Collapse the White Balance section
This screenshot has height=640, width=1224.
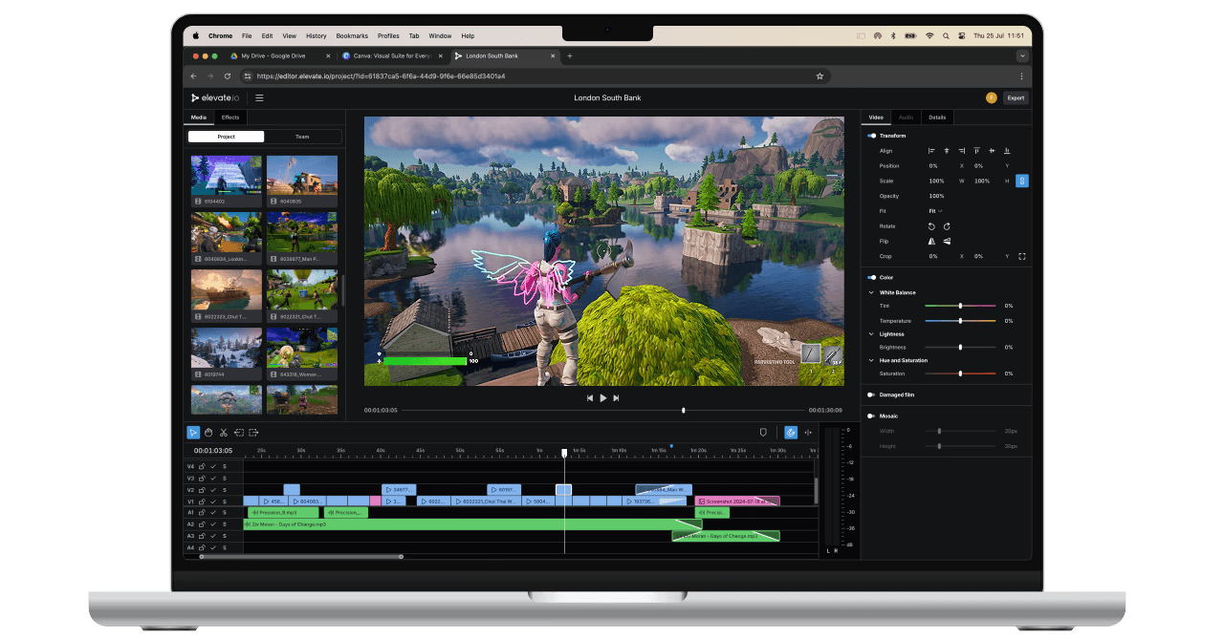pyautogui.click(x=871, y=292)
